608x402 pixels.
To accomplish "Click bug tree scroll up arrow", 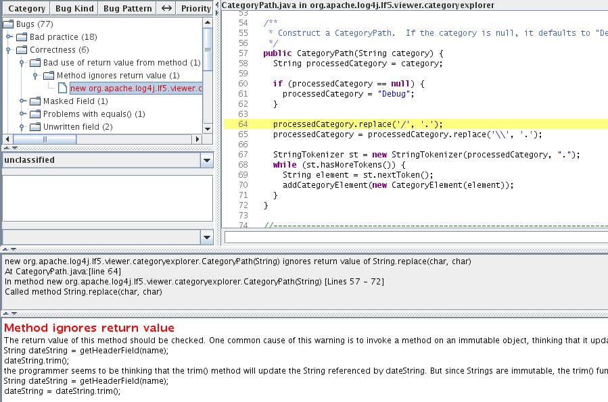I will point(208,22).
